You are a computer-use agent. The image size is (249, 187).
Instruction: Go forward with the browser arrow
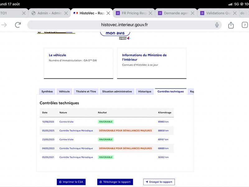[x=4, y=25]
